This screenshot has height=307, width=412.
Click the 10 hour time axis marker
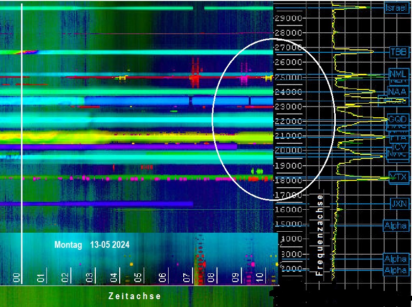(x=260, y=278)
